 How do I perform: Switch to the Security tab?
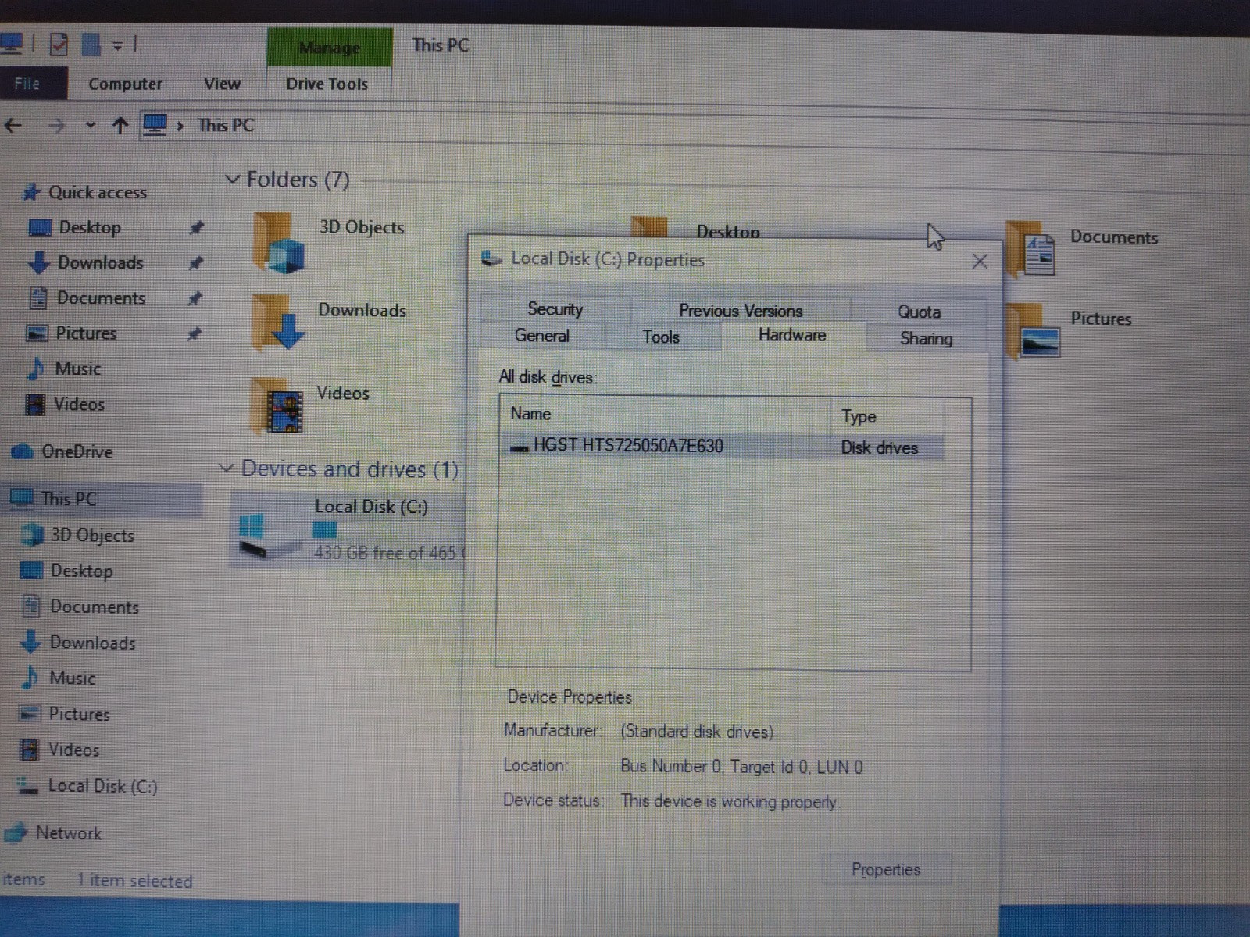555,309
